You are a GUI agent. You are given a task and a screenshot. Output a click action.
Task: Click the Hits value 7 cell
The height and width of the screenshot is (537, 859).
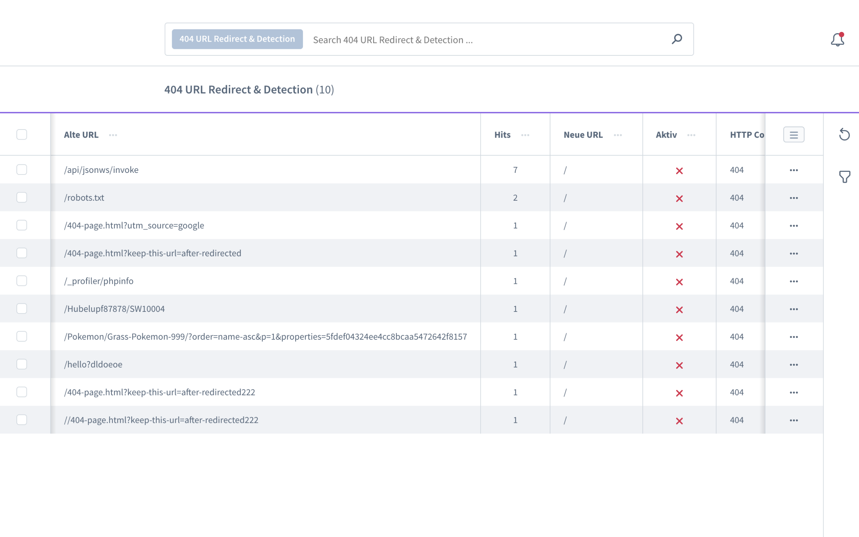tap(515, 170)
